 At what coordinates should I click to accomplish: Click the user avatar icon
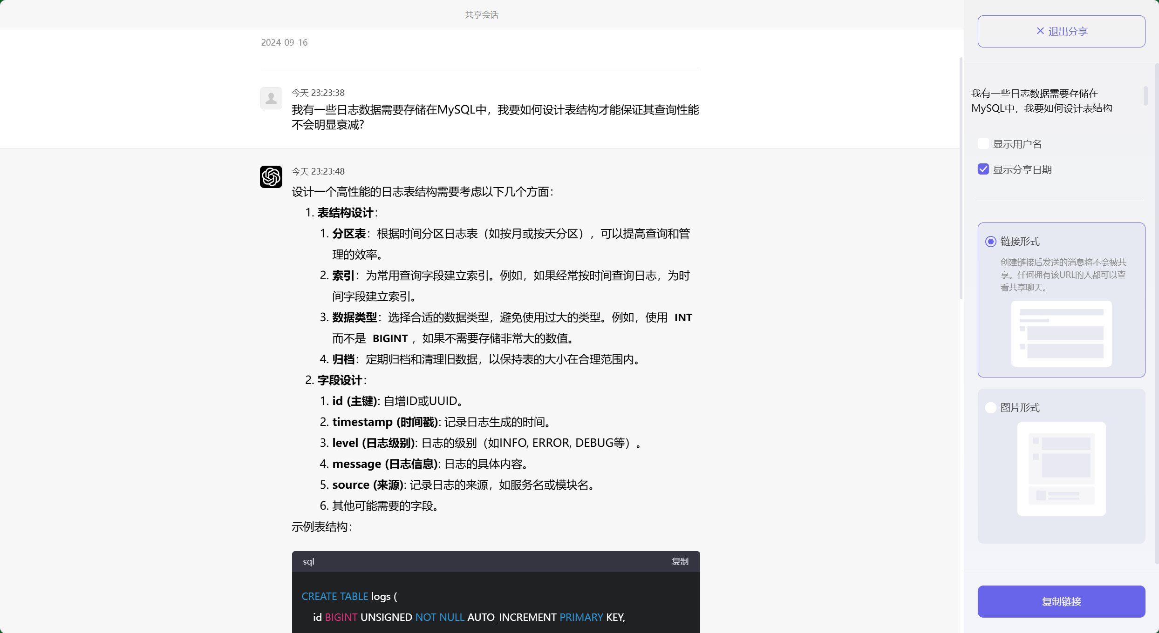tap(271, 98)
